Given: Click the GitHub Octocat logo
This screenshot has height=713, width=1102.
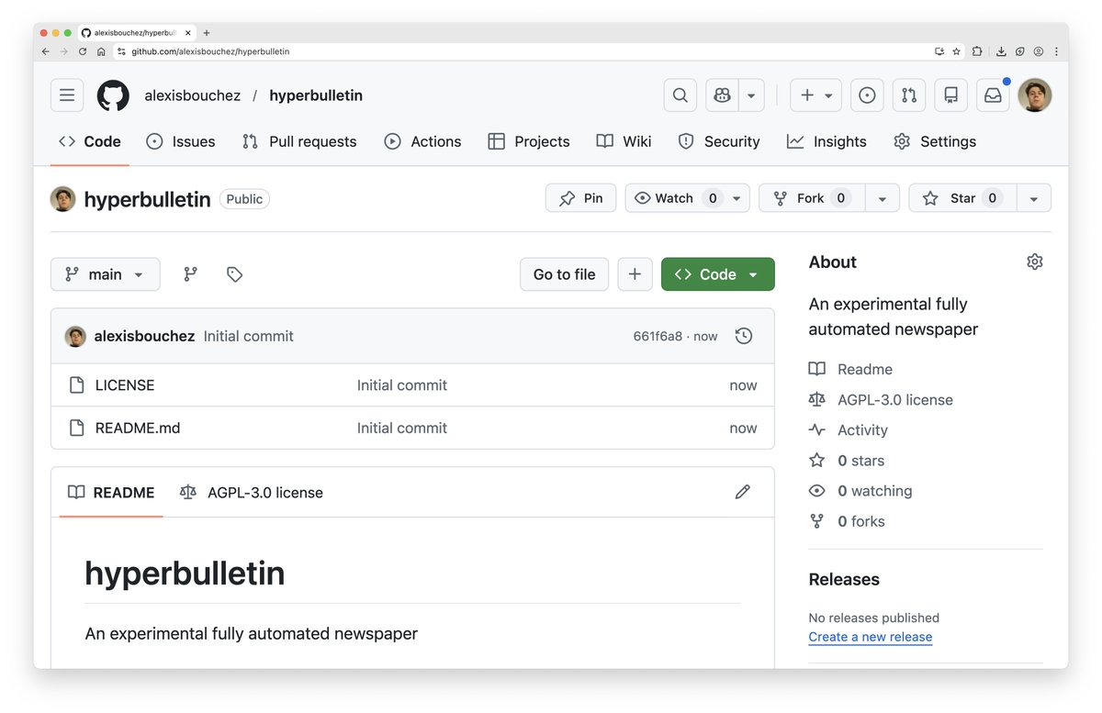Looking at the screenshot, I should [x=113, y=95].
